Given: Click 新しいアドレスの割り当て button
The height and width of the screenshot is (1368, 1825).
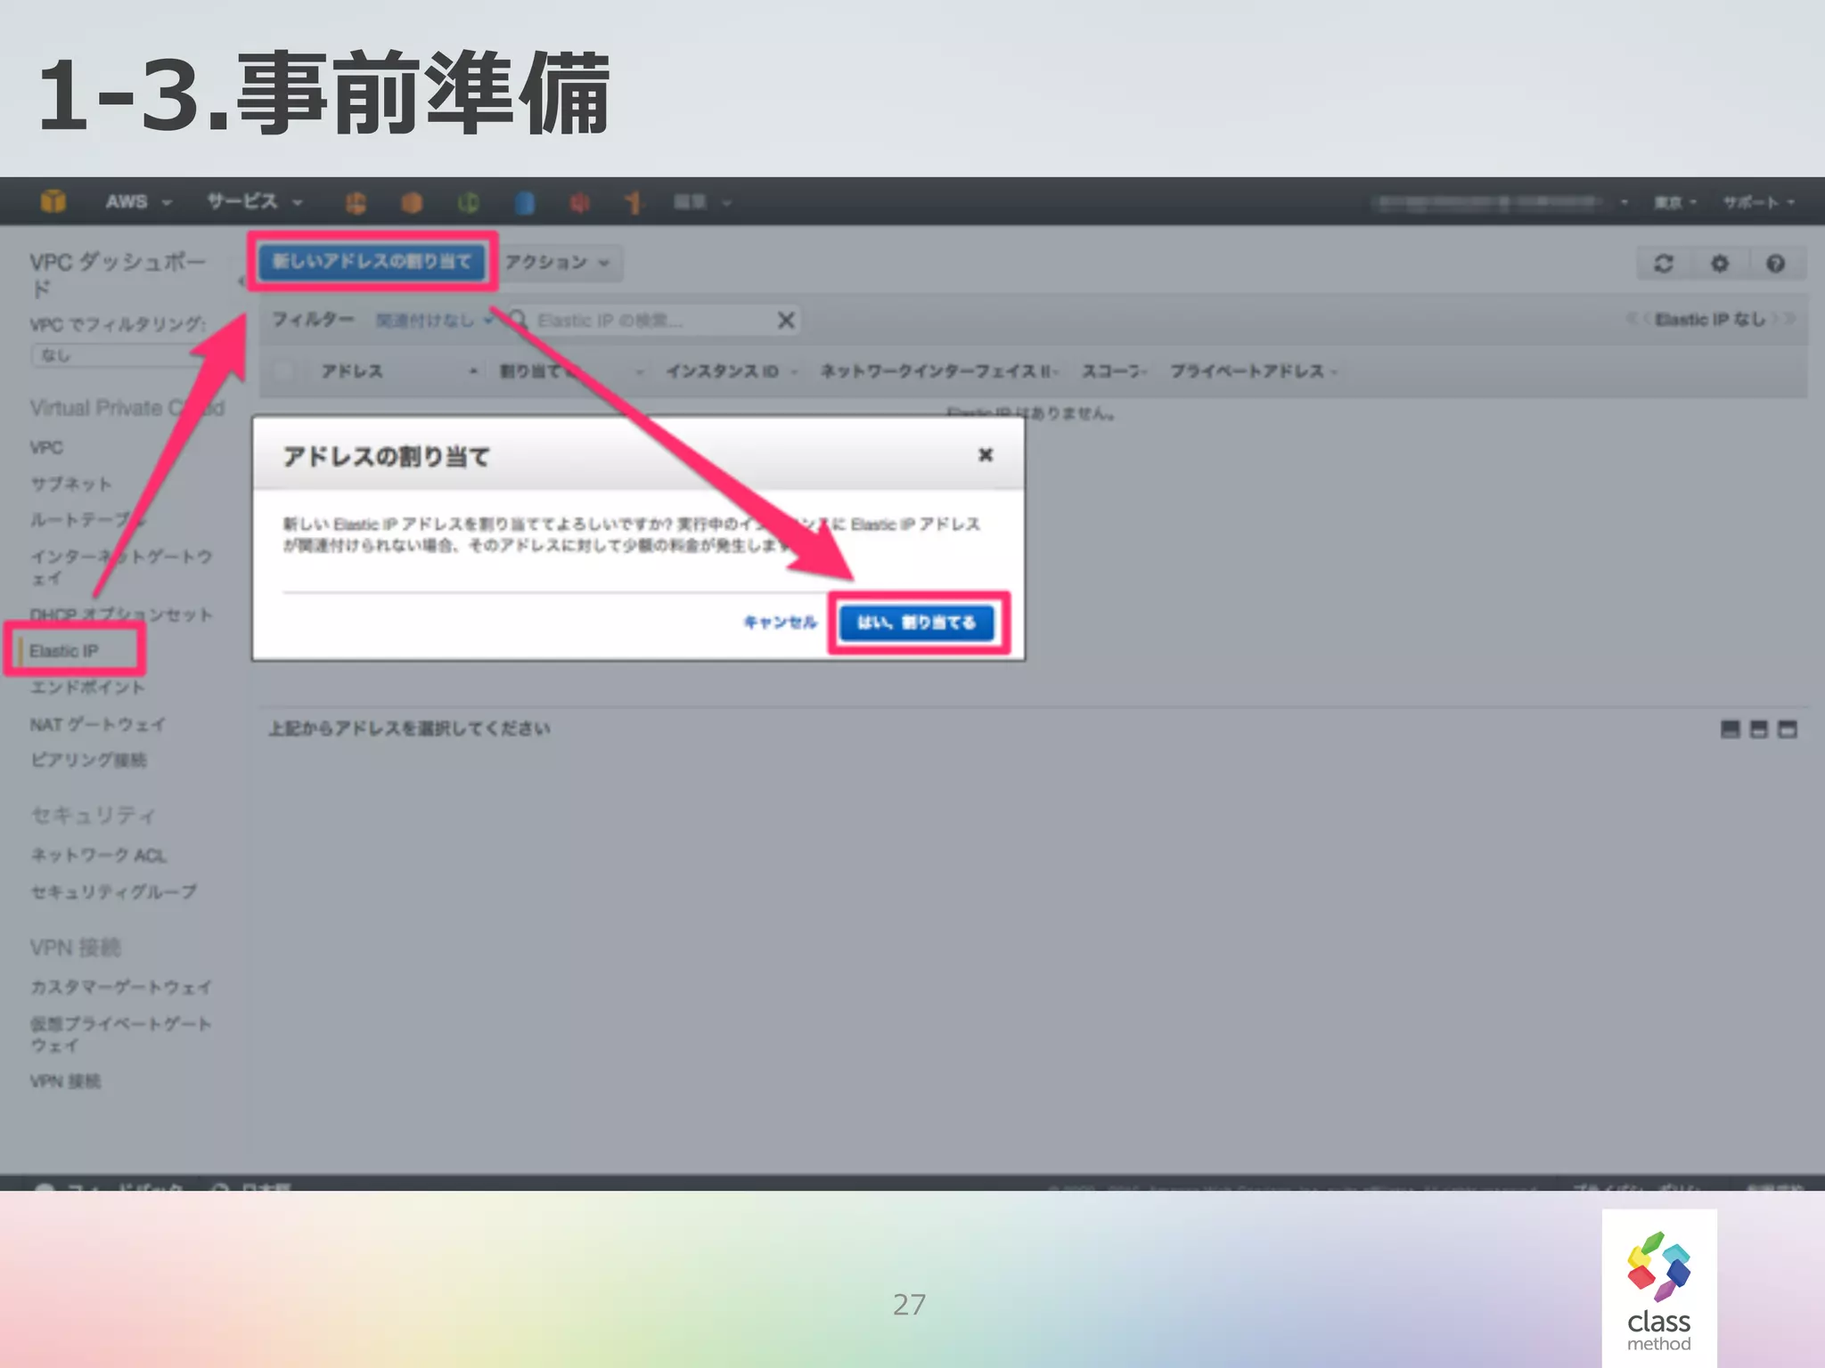Looking at the screenshot, I should coord(372,261).
